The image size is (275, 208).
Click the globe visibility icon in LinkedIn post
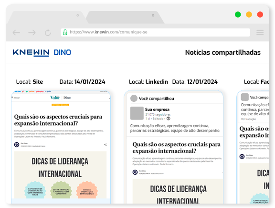point(169,119)
